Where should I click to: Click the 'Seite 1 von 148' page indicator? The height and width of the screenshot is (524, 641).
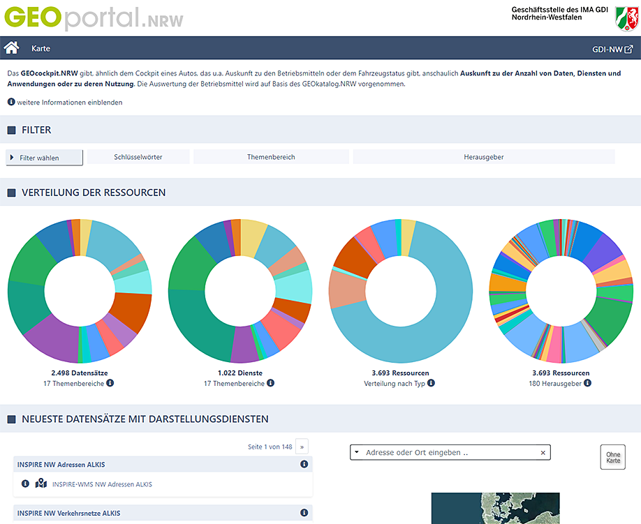(x=270, y=447)
